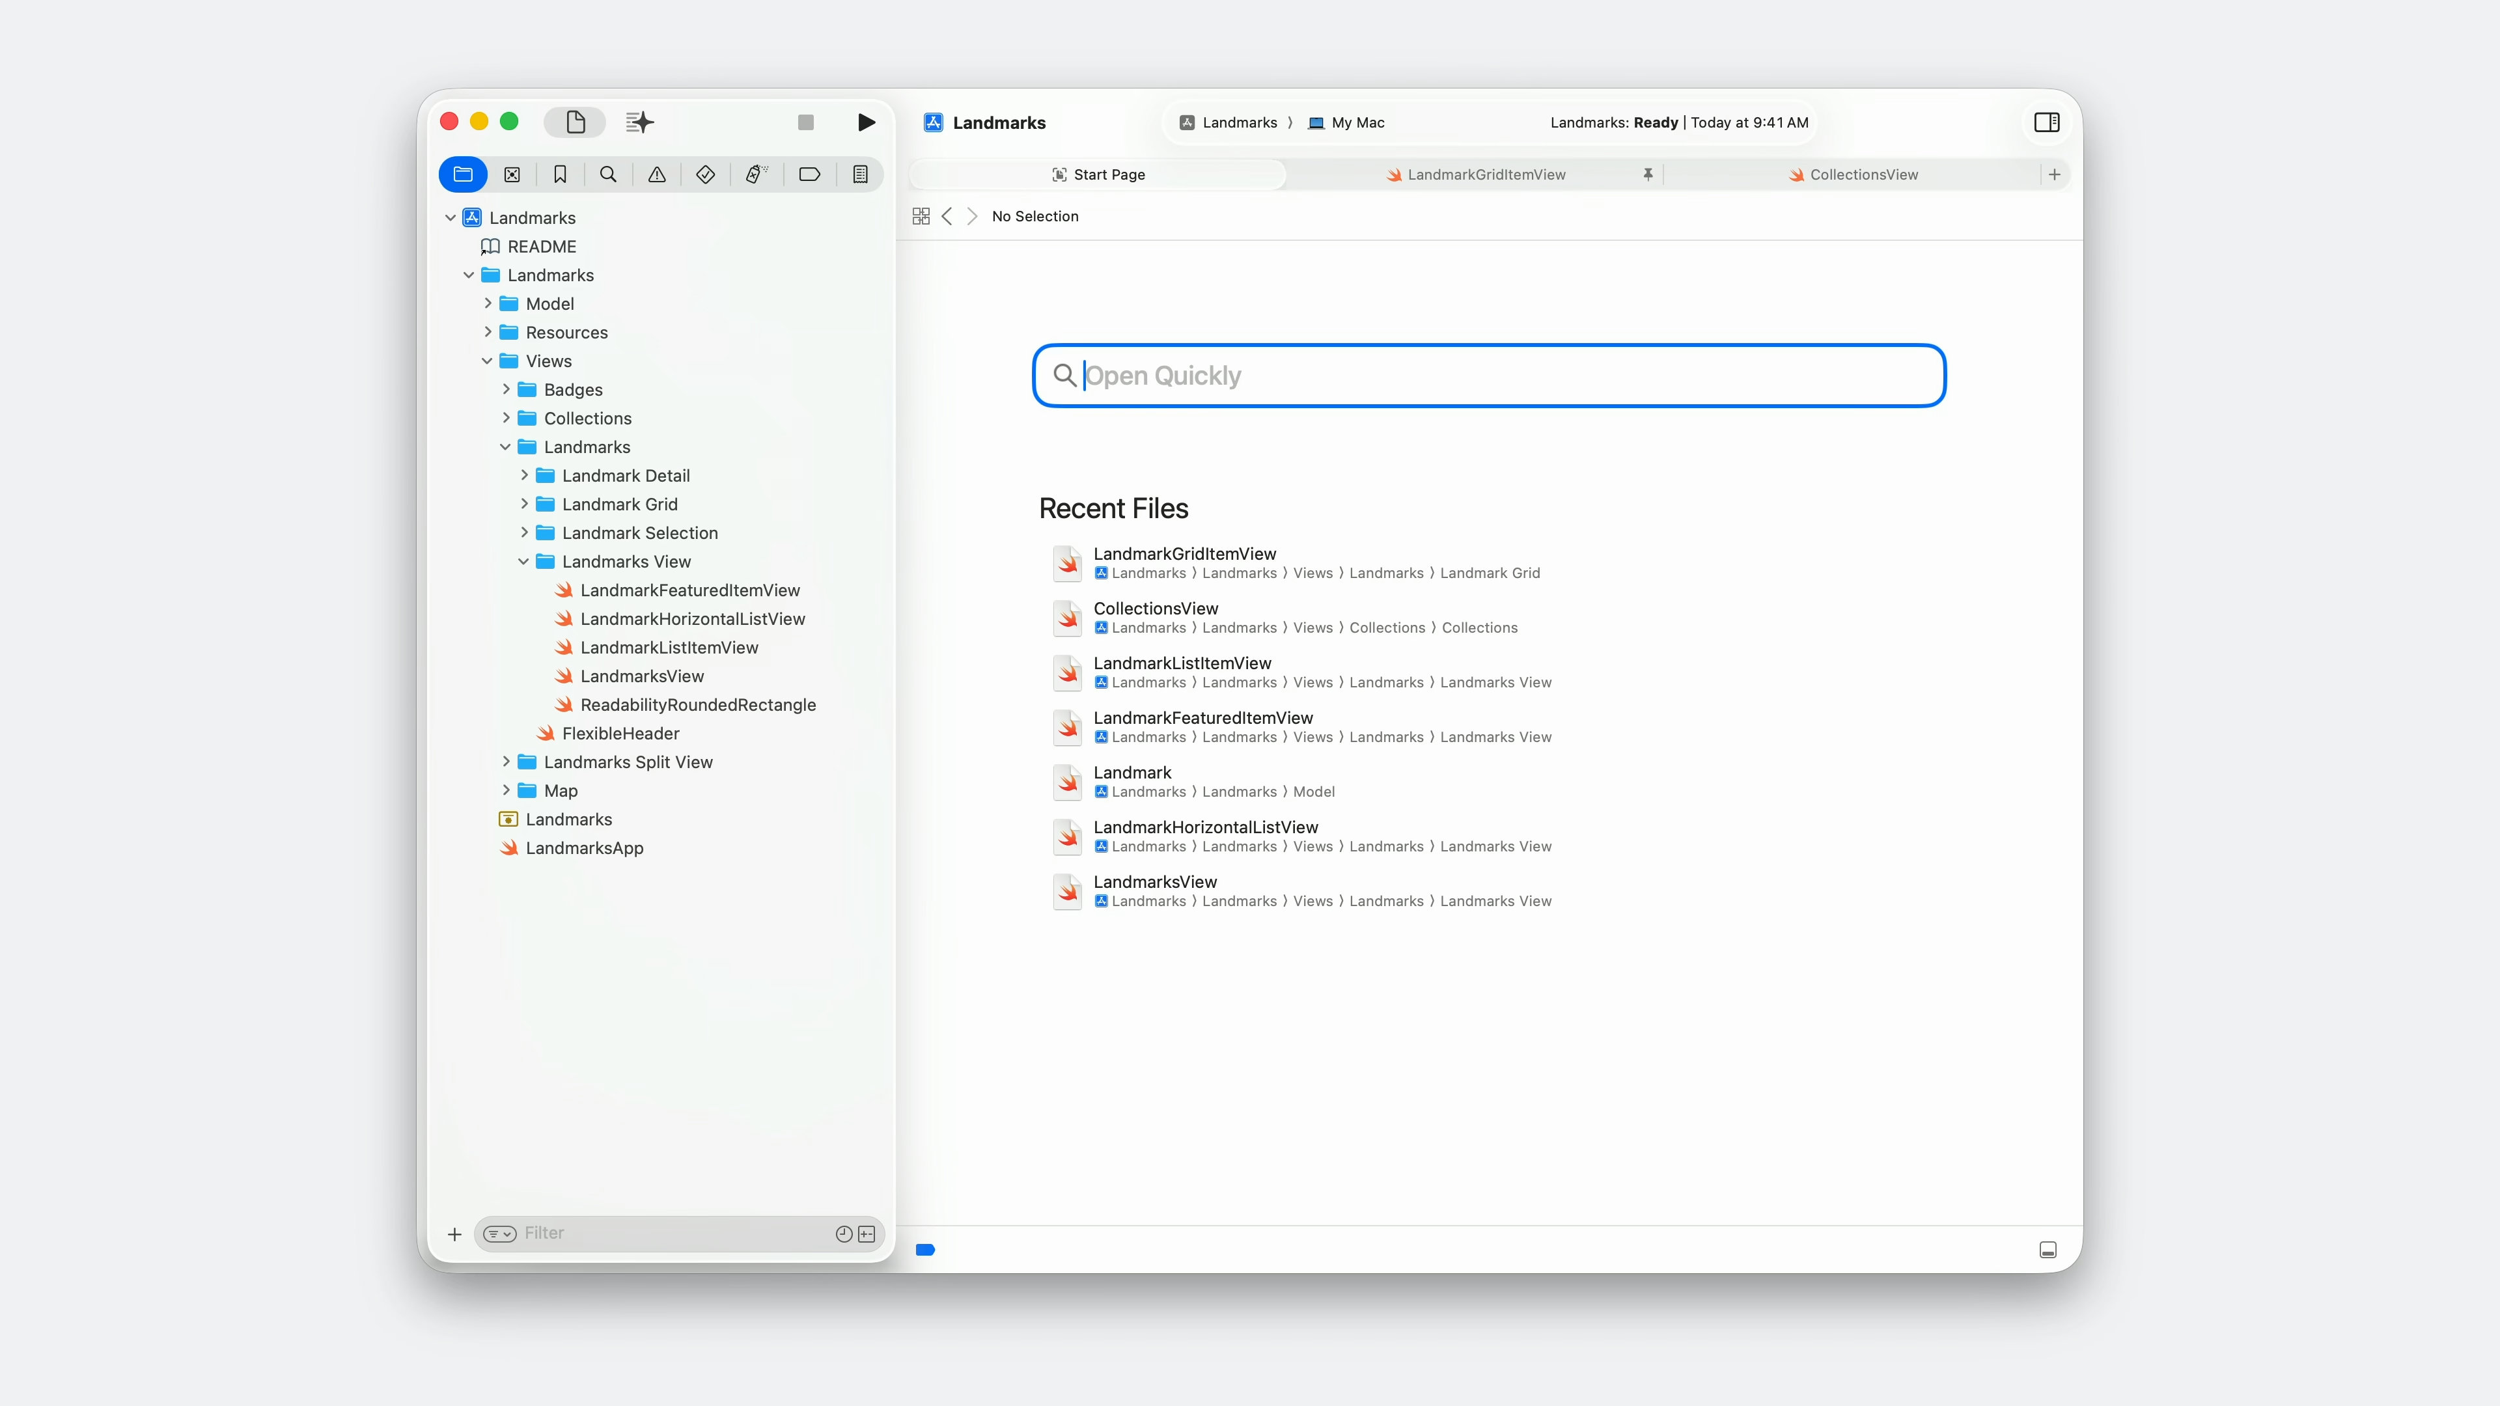Viewport: 2500px width, 1406px height.
Task: Click the Run play button
Action: 866,122
